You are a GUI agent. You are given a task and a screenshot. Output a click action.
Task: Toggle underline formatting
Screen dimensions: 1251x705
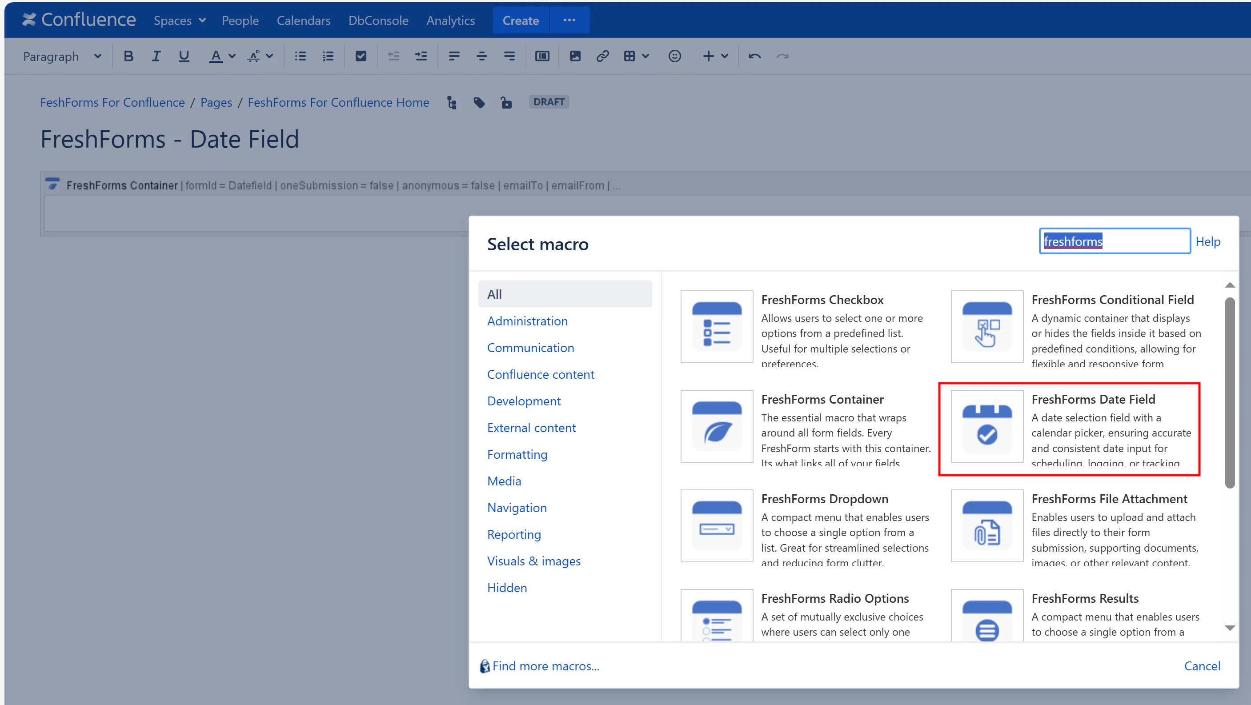(184, 56)
